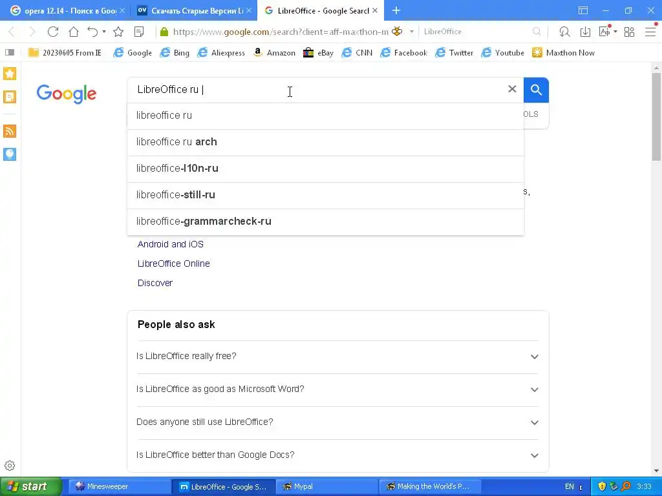Image resolution: width=662 pixels, height=496 pixels.
Task: Click inside the Google search input field
Action: pyautogui.click(x=317, y=90)
